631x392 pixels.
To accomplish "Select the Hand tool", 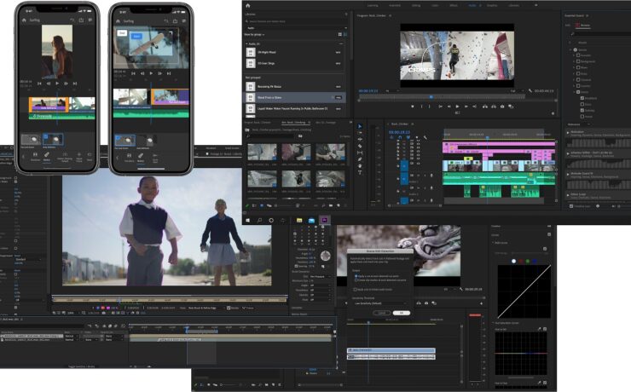I will tap(360, 166).
